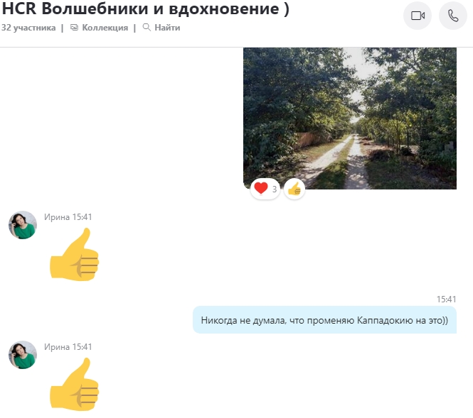The height and width of the screenshot is (418, 473).
Task: Open the Коллекция label
Action: pos(105,28)
